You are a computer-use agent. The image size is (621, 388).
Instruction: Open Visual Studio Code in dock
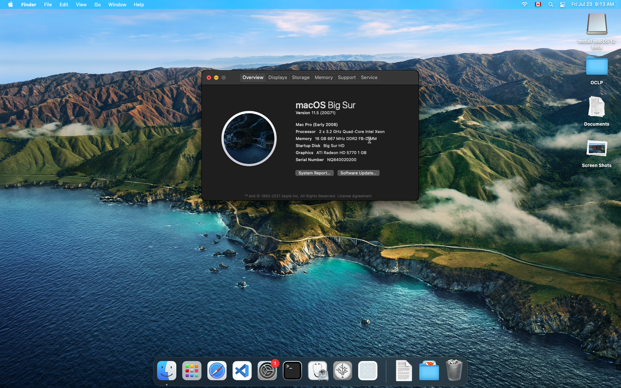click(x=242, y=371)
